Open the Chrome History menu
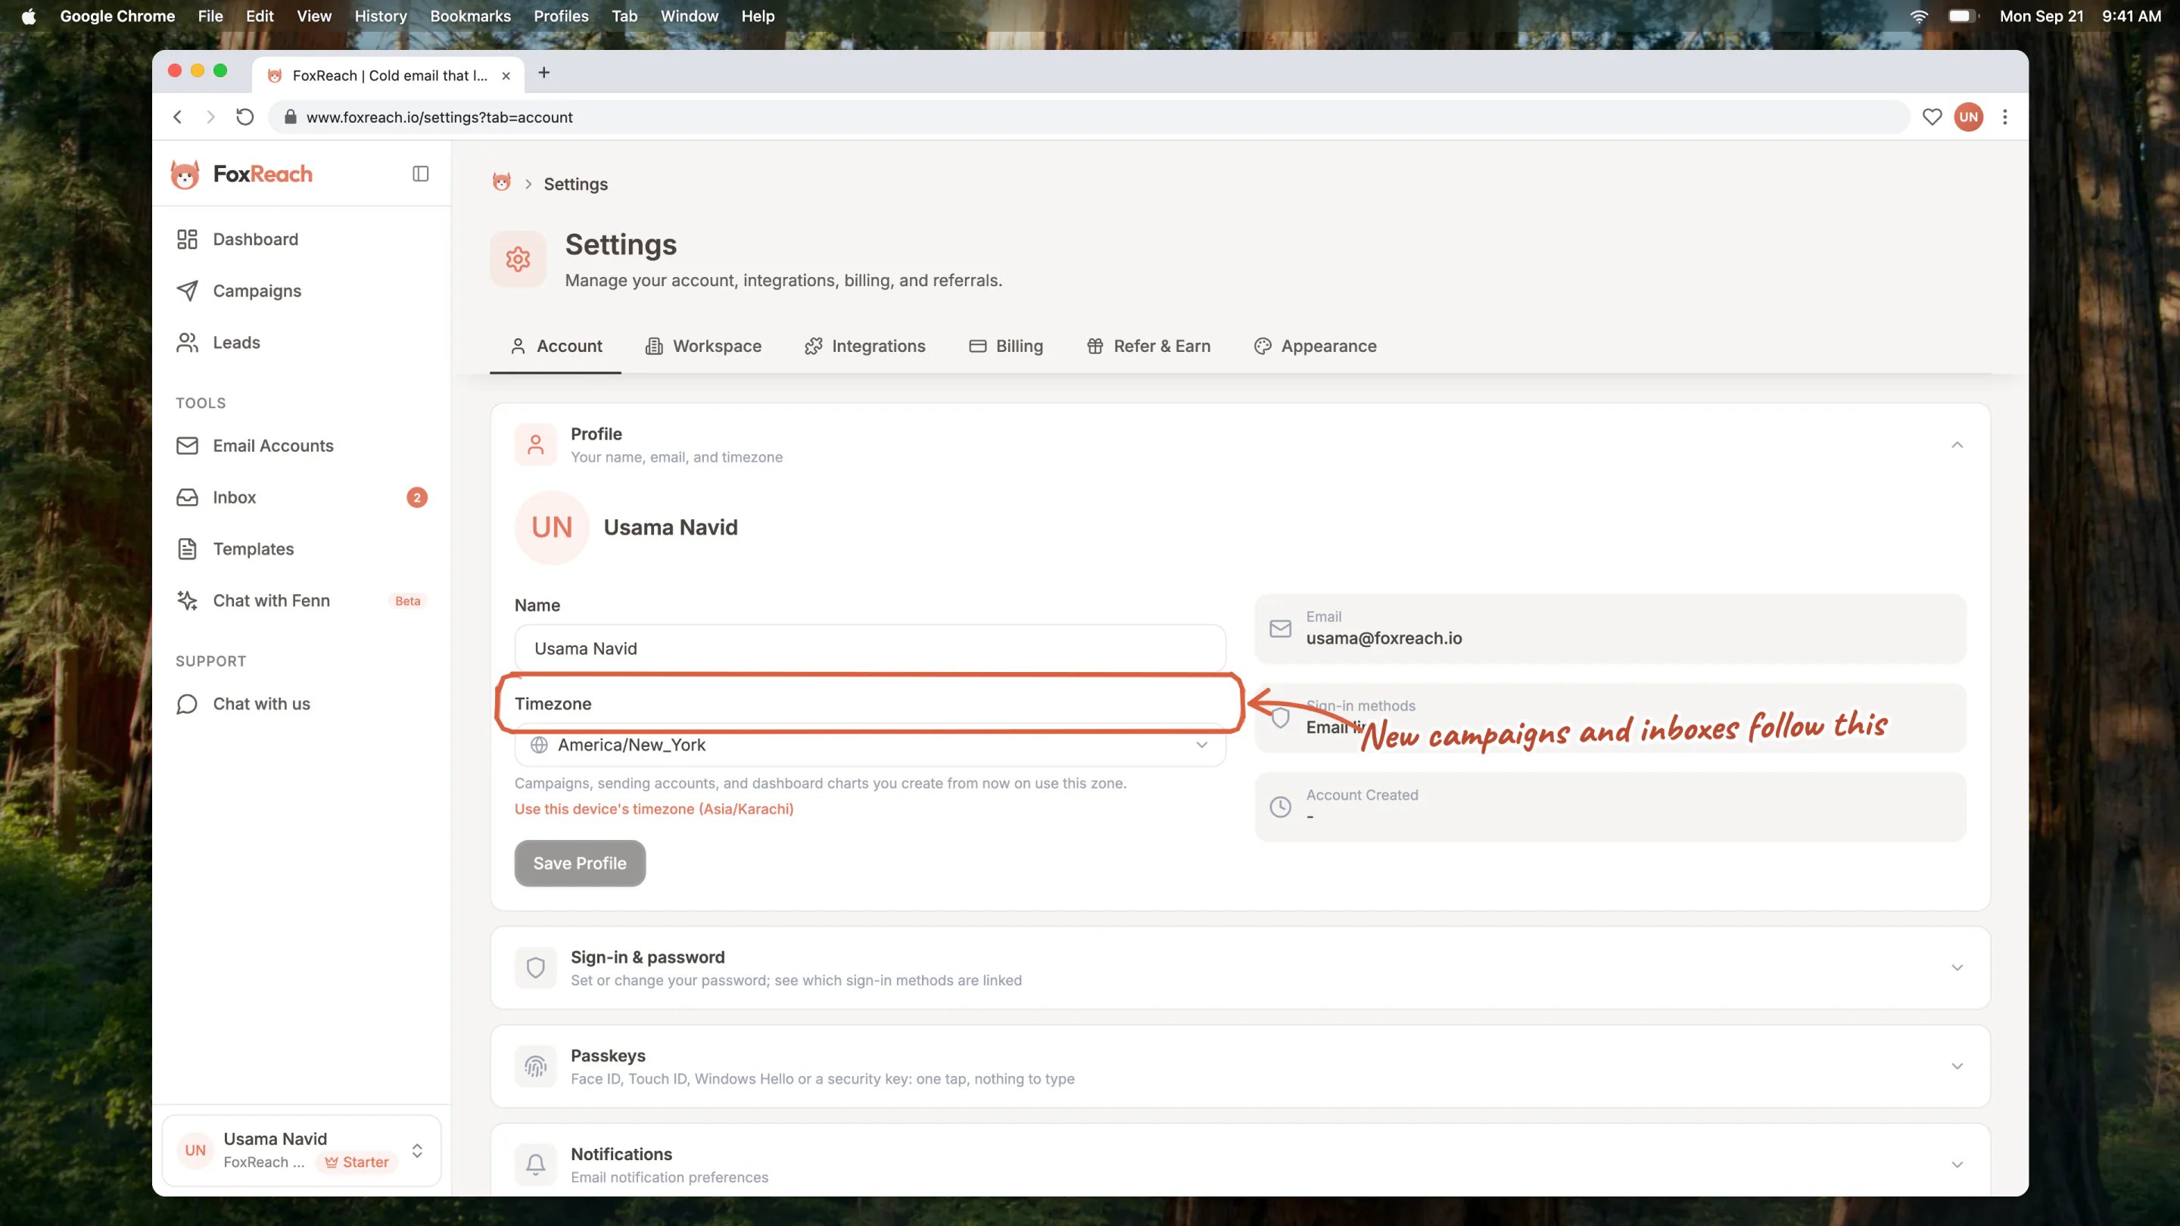The height and width of the screenshot is (1226, 2180). click(381, 16)
